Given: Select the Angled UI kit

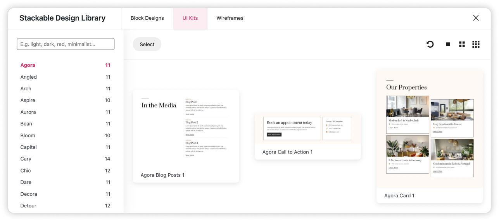Looking at the screenshot, I should point(66,77).
